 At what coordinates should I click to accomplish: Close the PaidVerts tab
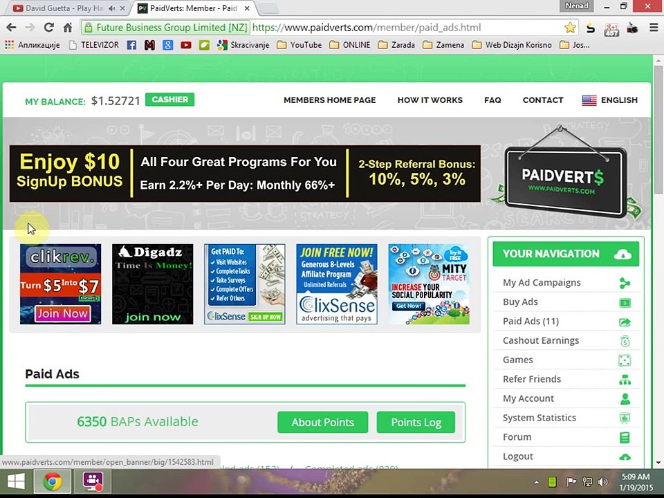coord(247,8)
